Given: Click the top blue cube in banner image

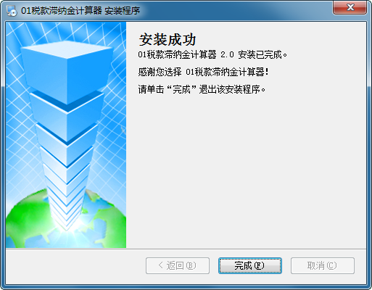Looking at the screenshot, I should (67, 70).
